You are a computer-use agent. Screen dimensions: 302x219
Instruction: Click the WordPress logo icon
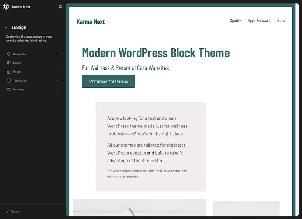6,7
